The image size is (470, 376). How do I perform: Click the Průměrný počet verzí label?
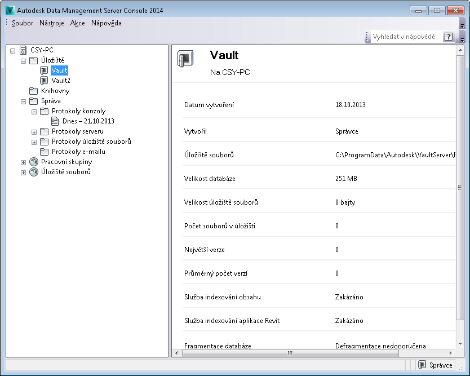pos(215,273)
